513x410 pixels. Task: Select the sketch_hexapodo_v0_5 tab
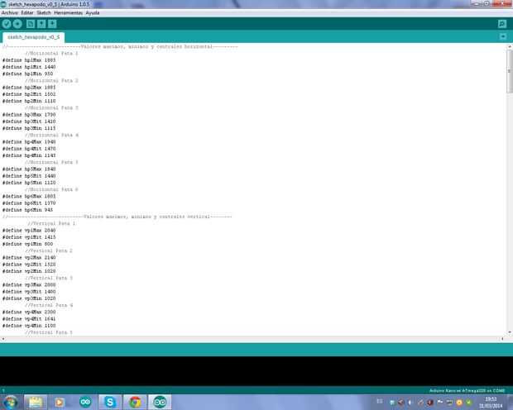pos(33,37)
